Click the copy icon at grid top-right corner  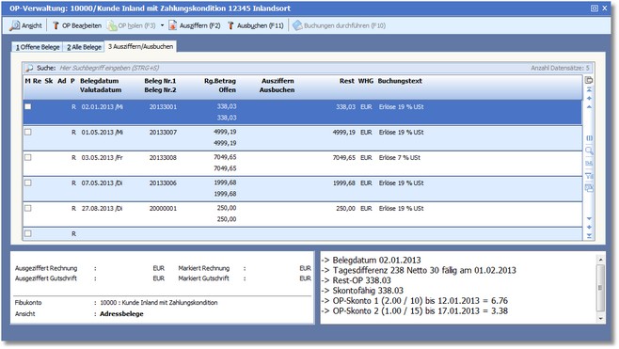click(589, 81)
